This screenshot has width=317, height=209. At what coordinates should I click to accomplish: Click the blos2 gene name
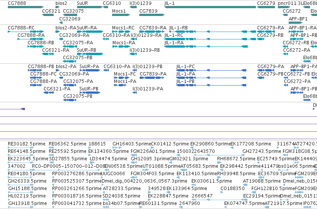(61, 3)
